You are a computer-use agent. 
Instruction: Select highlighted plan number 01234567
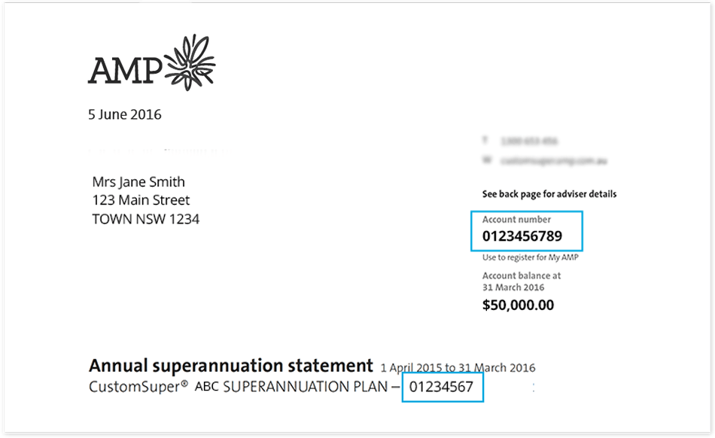click(x=441, y=387)
